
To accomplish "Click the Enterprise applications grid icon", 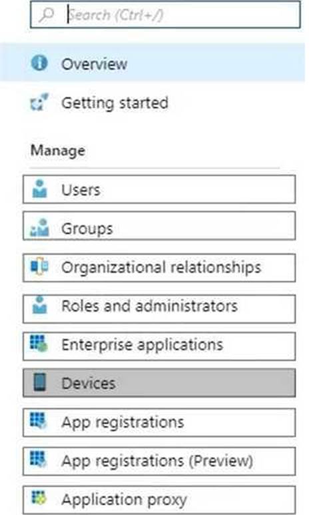I will [39, 343].
